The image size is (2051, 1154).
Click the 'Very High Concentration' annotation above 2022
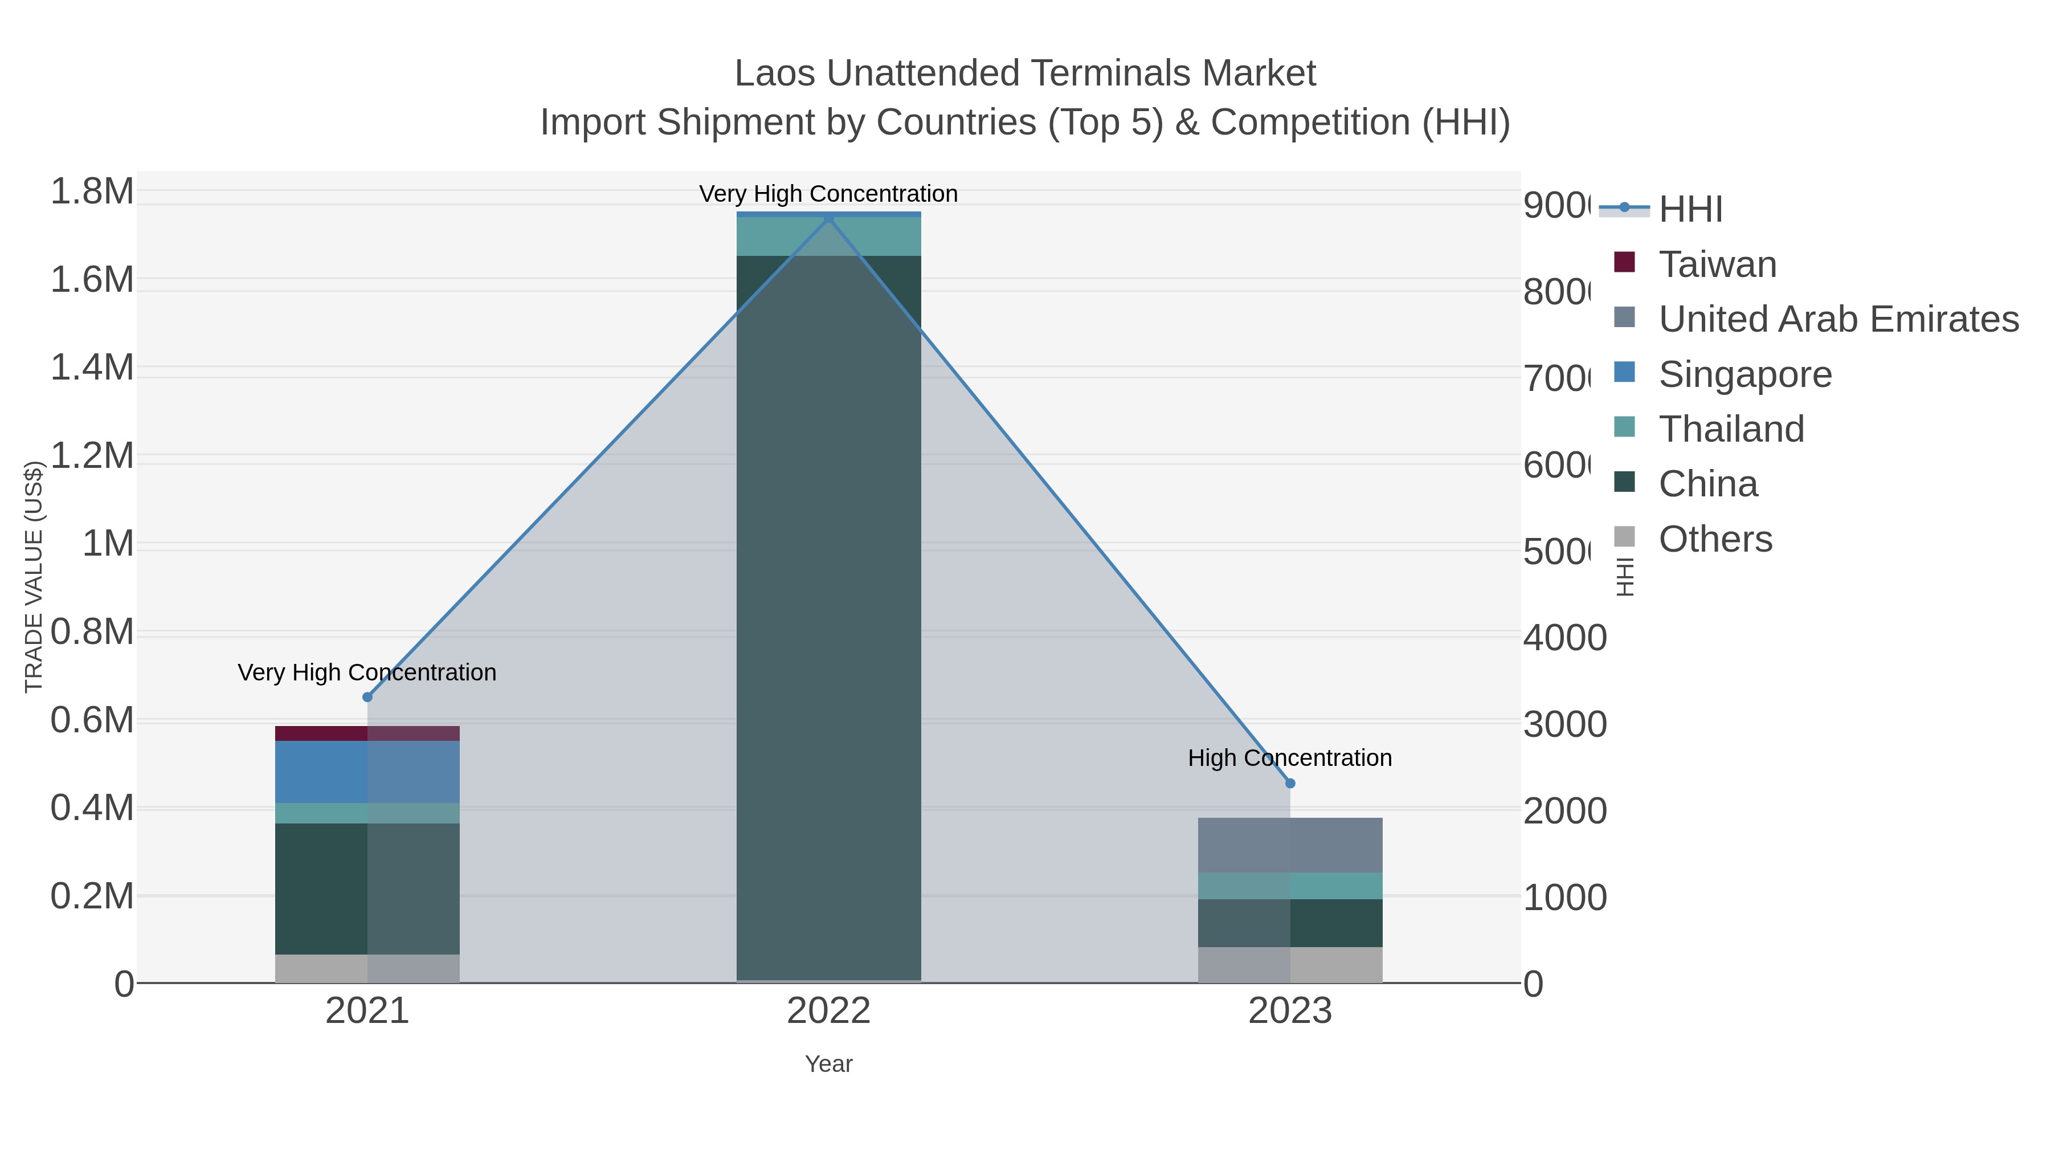coord(828,194)
